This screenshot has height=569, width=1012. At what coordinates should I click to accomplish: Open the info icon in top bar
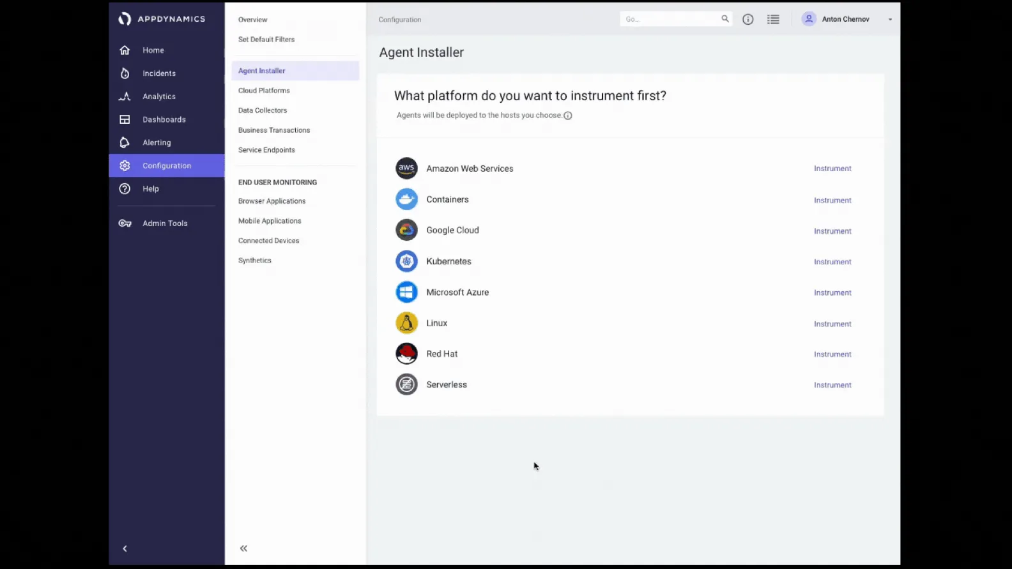(x=748, y=20)
